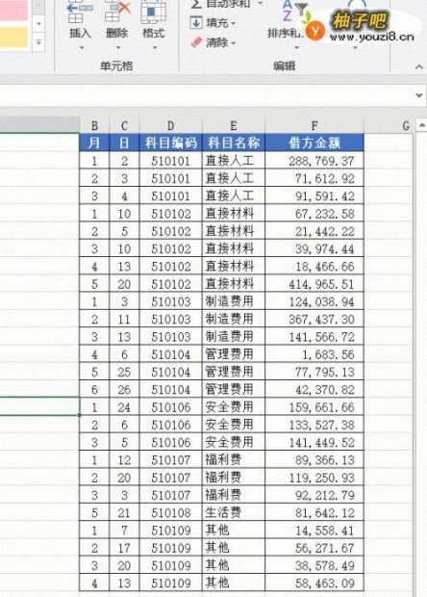Expand the Insert dropdown arrow
This screenshot has width=427, height=597.
click(81, 48)
